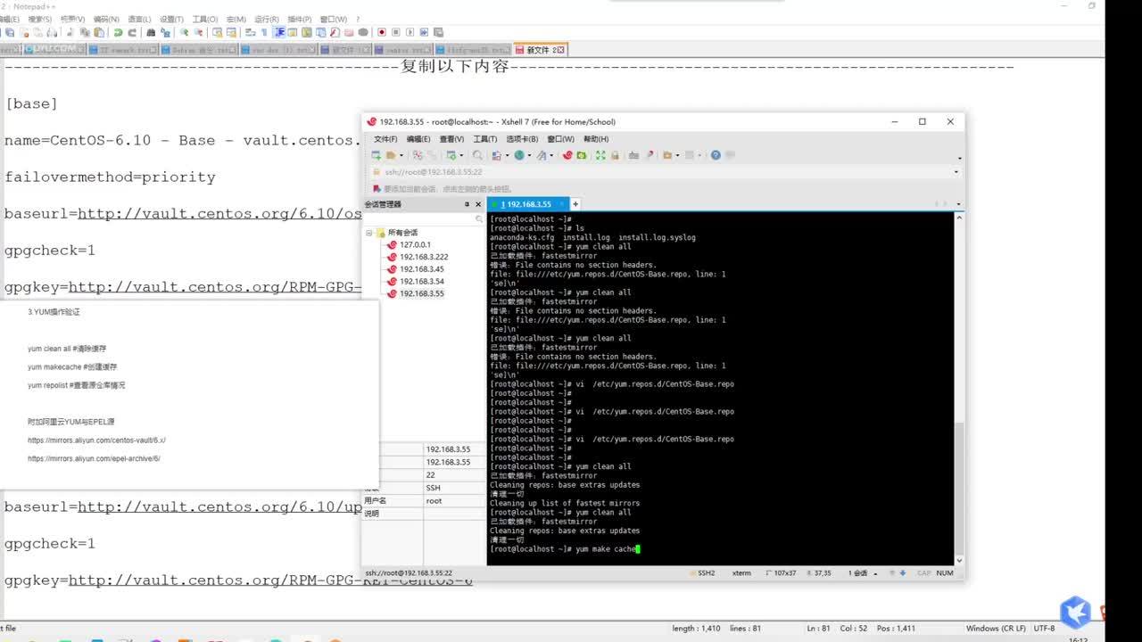Click the Notepad++ undo arrow icon

(x=118, y=32)
